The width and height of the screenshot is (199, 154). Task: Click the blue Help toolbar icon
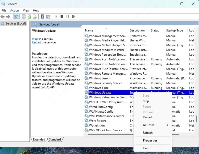(x=42, y=17)
